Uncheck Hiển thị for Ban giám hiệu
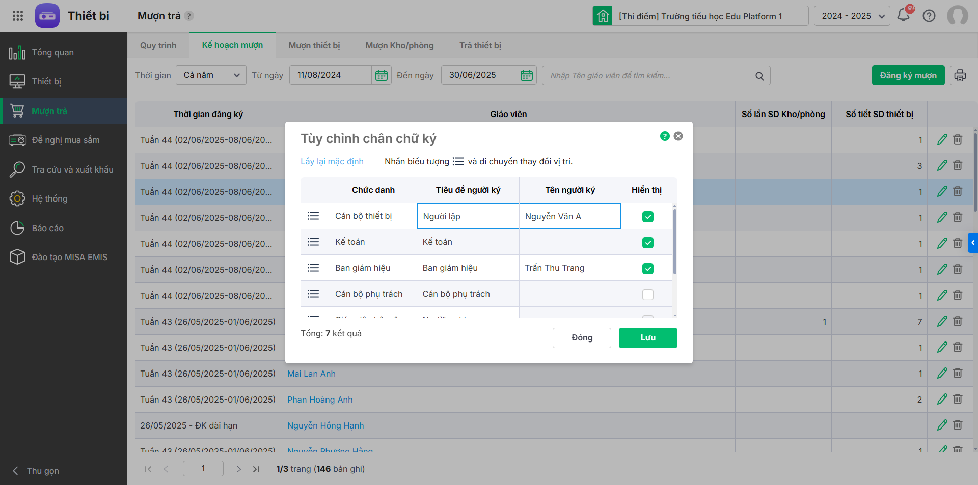The width and height of the screenshot is (978, 485). tap(648, 269)
